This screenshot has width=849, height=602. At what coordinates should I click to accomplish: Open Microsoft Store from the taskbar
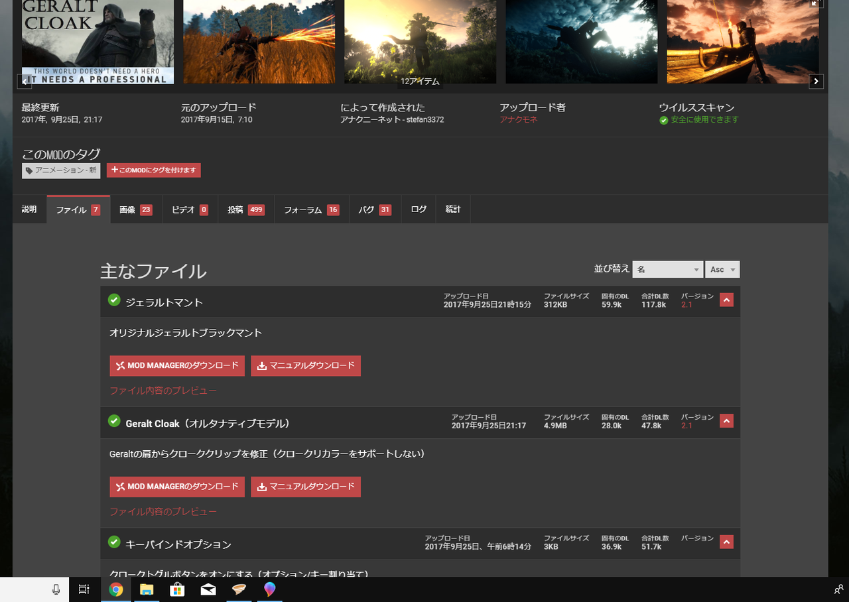pyautogui.click(x=177, y=589)
